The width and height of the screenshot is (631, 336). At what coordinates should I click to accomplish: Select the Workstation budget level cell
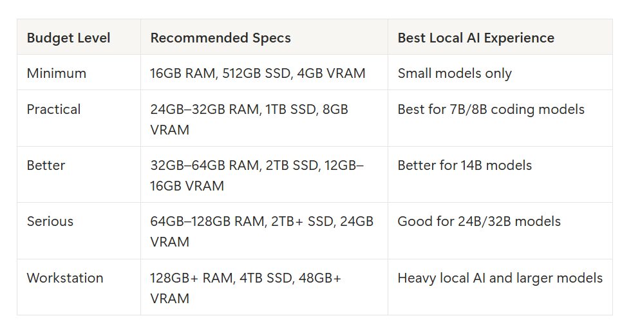point(79,287)
